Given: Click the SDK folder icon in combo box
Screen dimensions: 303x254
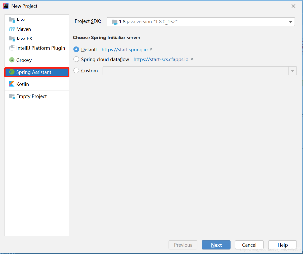Looking at the screenshot, I should (115, 22).
